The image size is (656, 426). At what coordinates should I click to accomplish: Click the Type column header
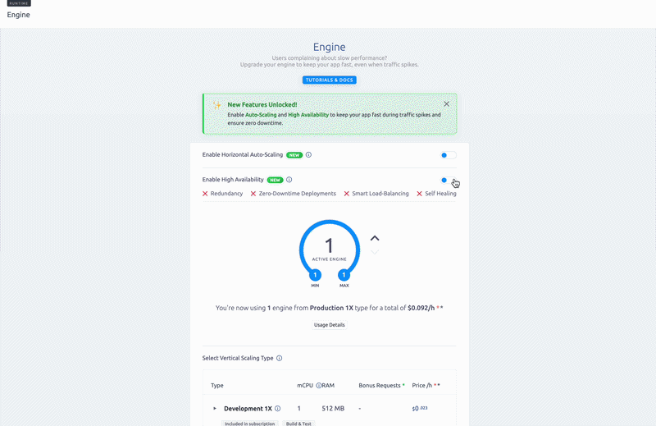point(217,385)
